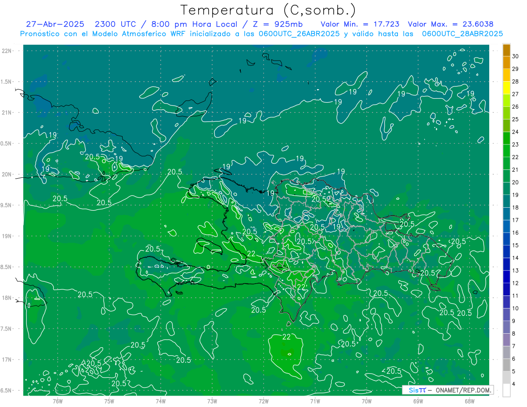The height and width of the screenshot is (407, 527).
Task: Click the "24" label on the color scale
Action: 516,132
